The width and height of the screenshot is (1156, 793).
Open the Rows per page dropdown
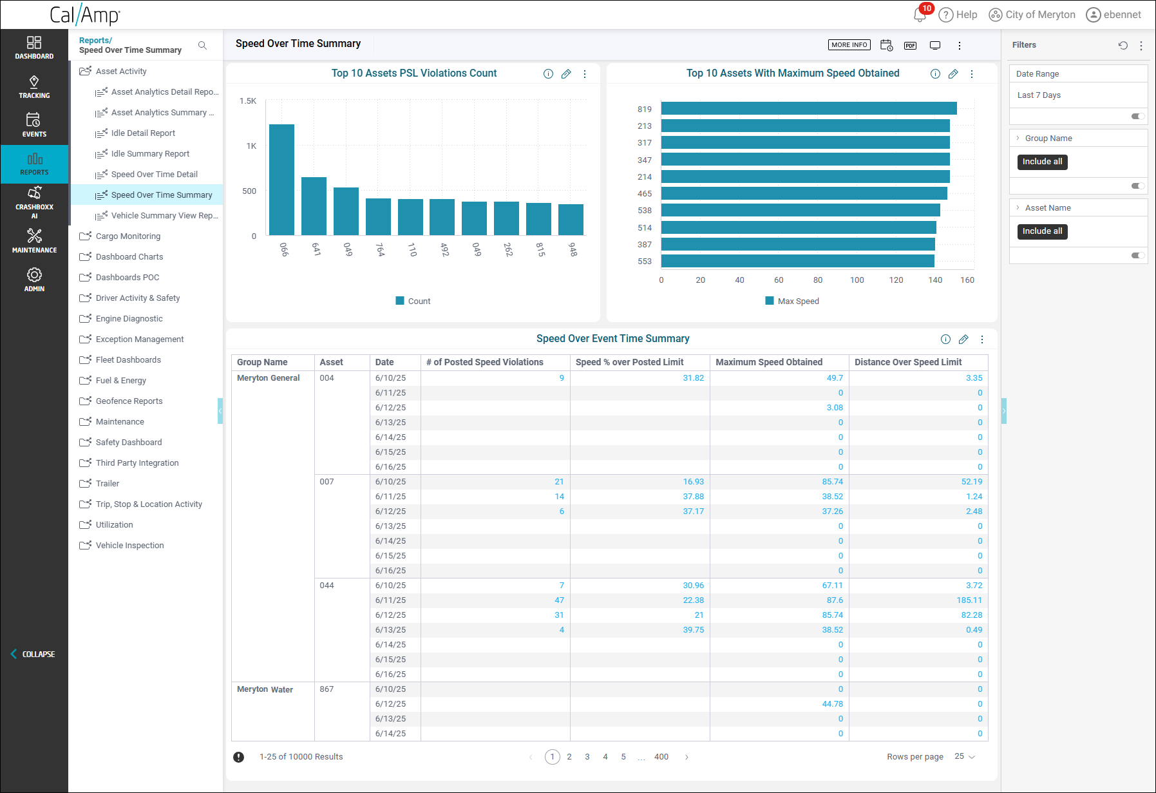pyautogui.click(x=965, y=756)
